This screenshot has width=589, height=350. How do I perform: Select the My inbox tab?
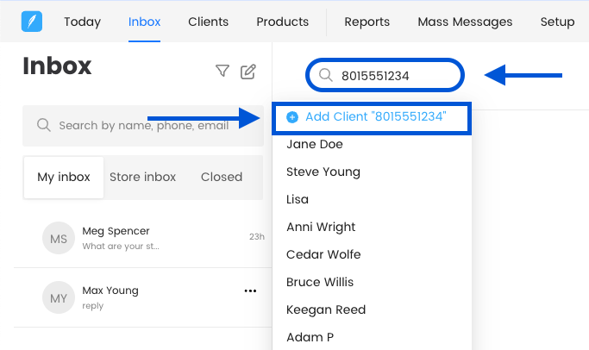point(64,177)
